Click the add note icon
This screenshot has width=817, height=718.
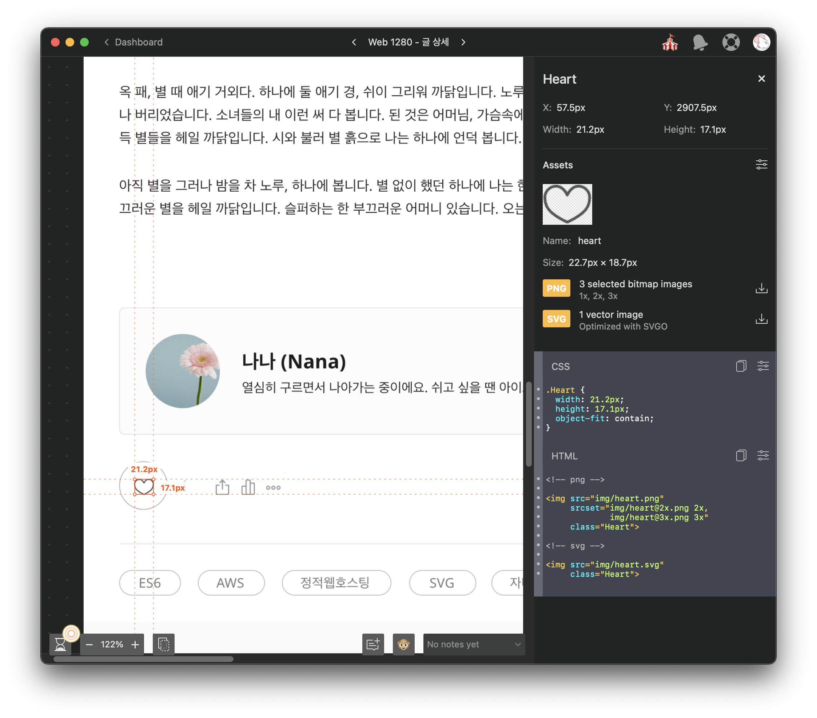372,644
